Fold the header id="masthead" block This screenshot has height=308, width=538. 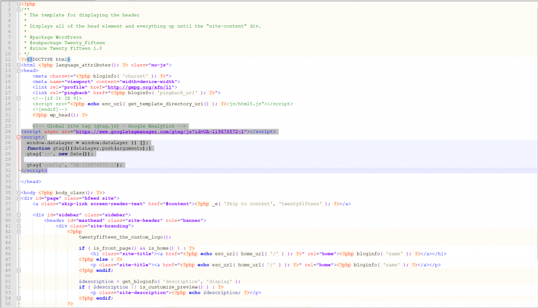point(19,220)
